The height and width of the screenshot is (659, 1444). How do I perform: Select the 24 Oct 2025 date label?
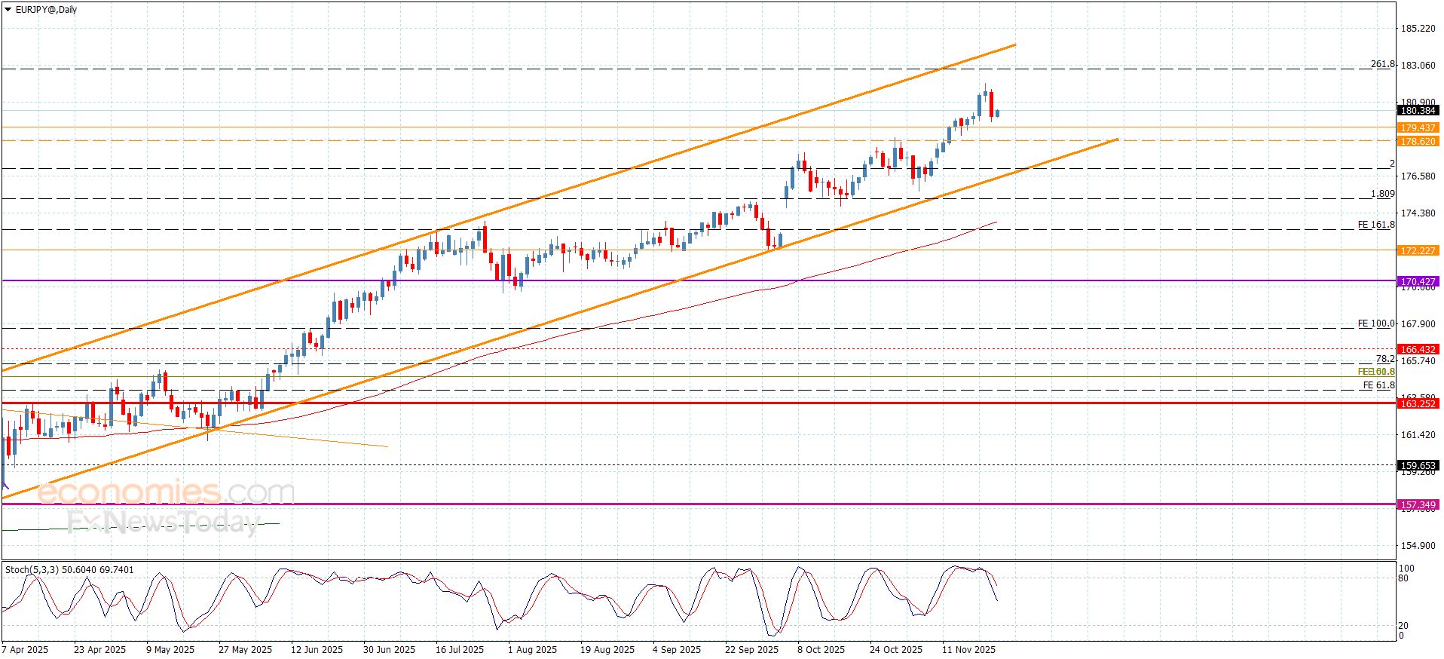pos(896,650)
